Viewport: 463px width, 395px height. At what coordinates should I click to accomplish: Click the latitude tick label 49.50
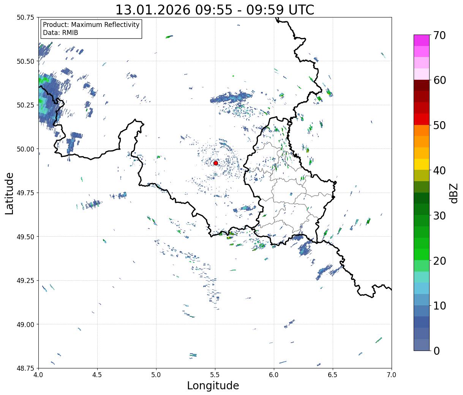click(x=25, y=237)
